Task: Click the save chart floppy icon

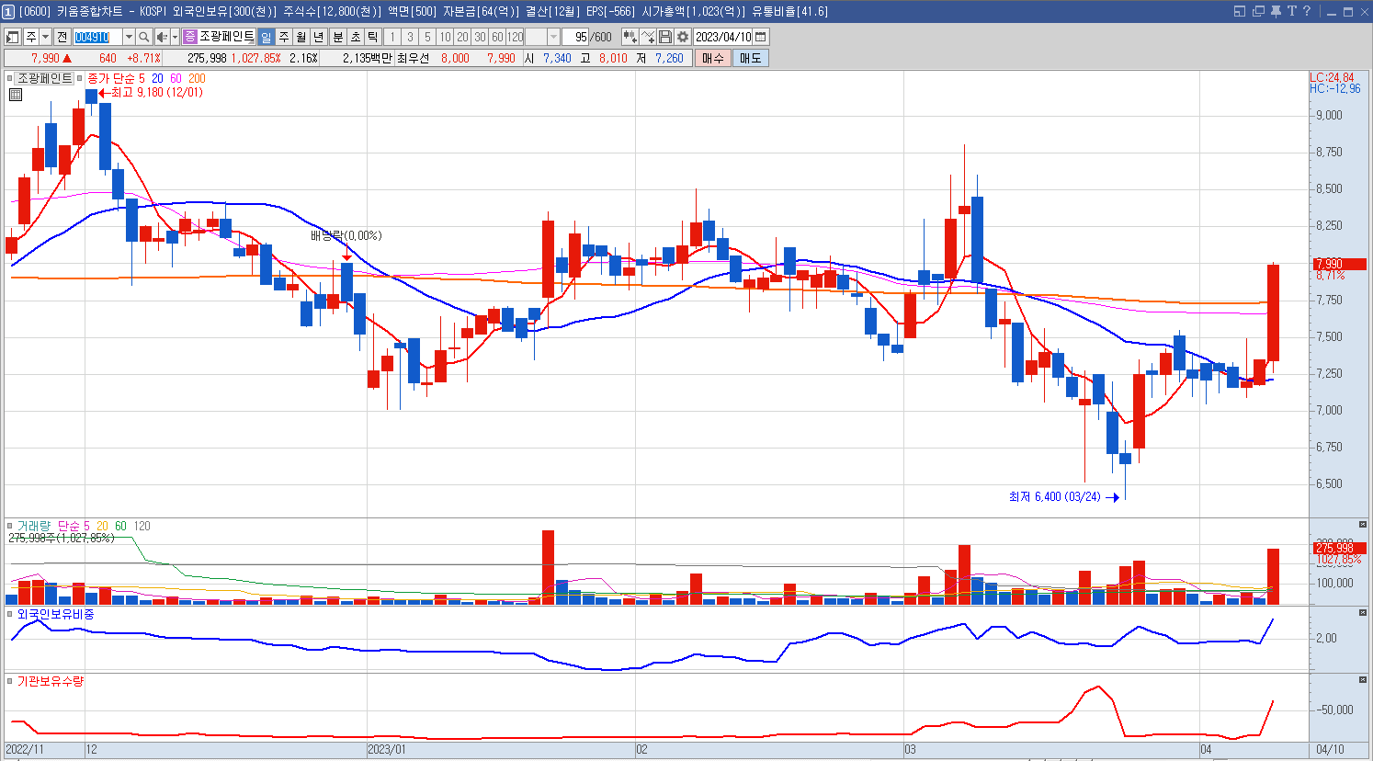Action: pyautogui.click(x=664, y=37)
